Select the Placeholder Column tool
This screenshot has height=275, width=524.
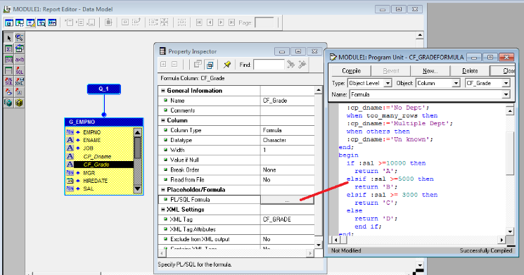pos(9,70)
